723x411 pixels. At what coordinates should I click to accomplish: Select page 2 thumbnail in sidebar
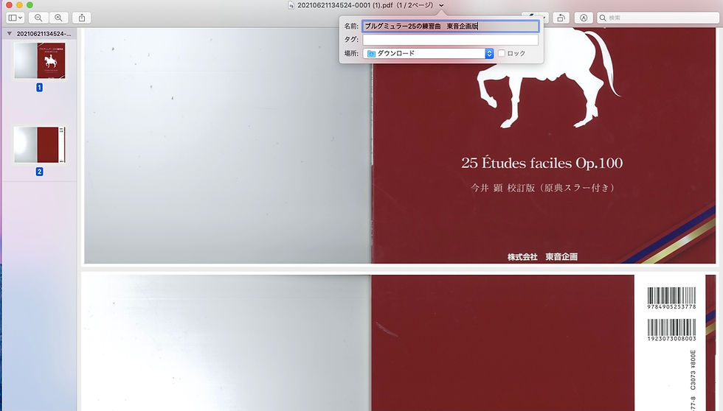click(40, 144)
